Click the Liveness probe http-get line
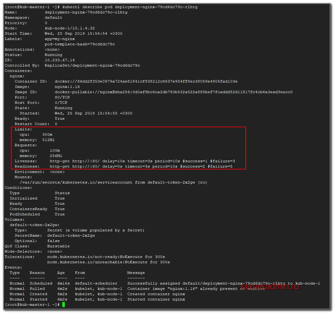 (x=142, y=161)
